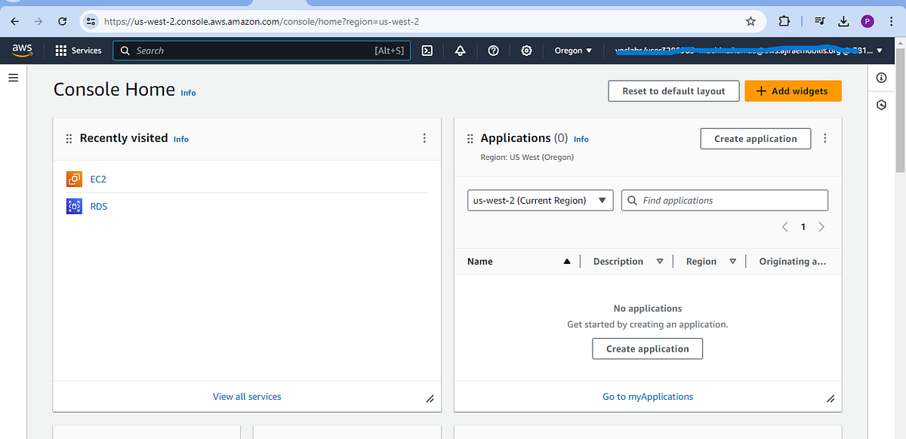Click the AWS logo to return home
This screenshot has height=439, width=906.
[x=22, y=50]
